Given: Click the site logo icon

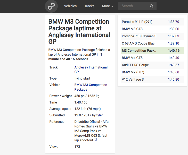Looking at the screenshot, I should click(x=51, y=6).
